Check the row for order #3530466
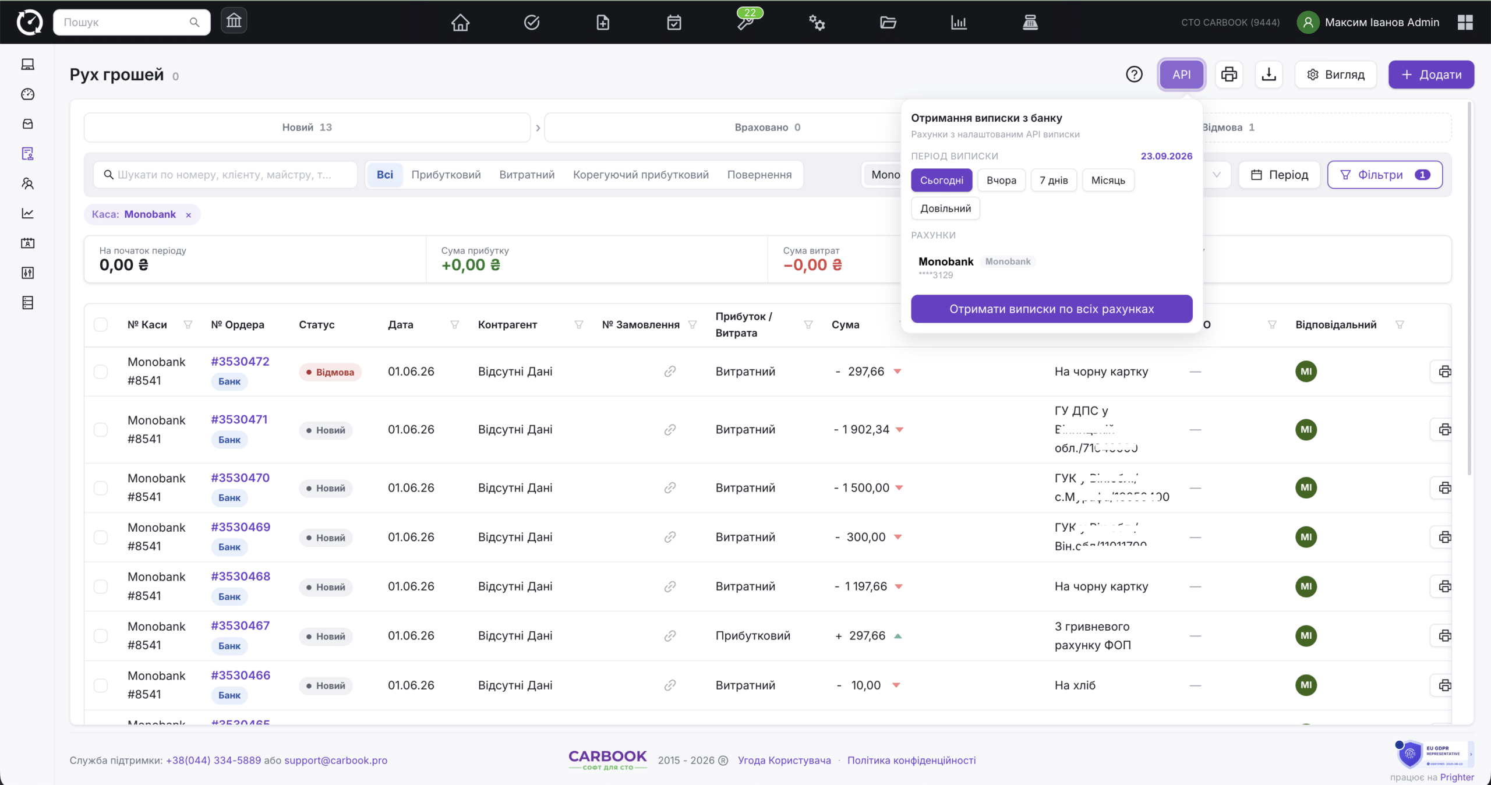This screenshot has width=1491, height=785. [x=101, y=685]
